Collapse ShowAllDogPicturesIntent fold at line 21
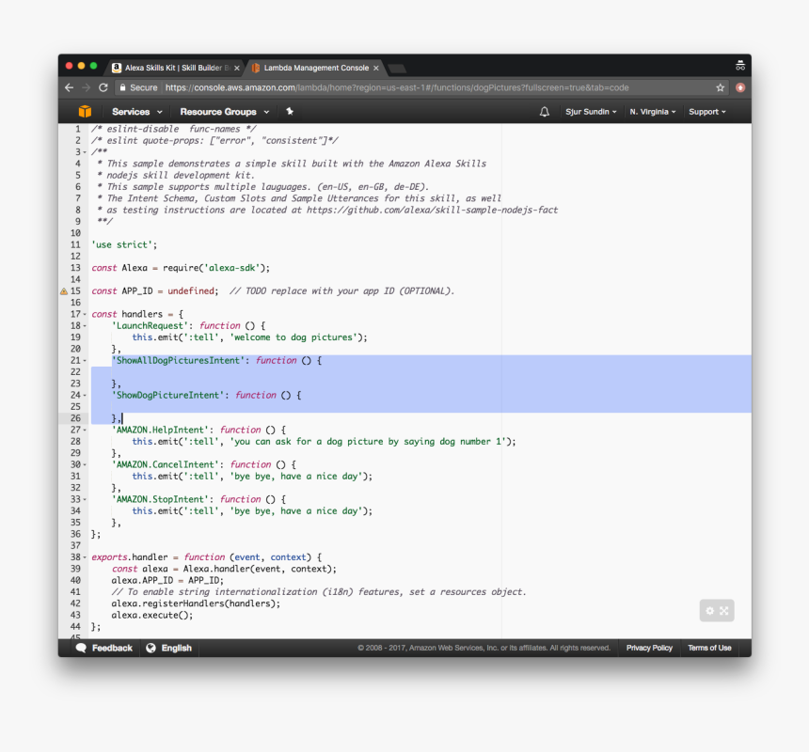 (x=85, y=361)
